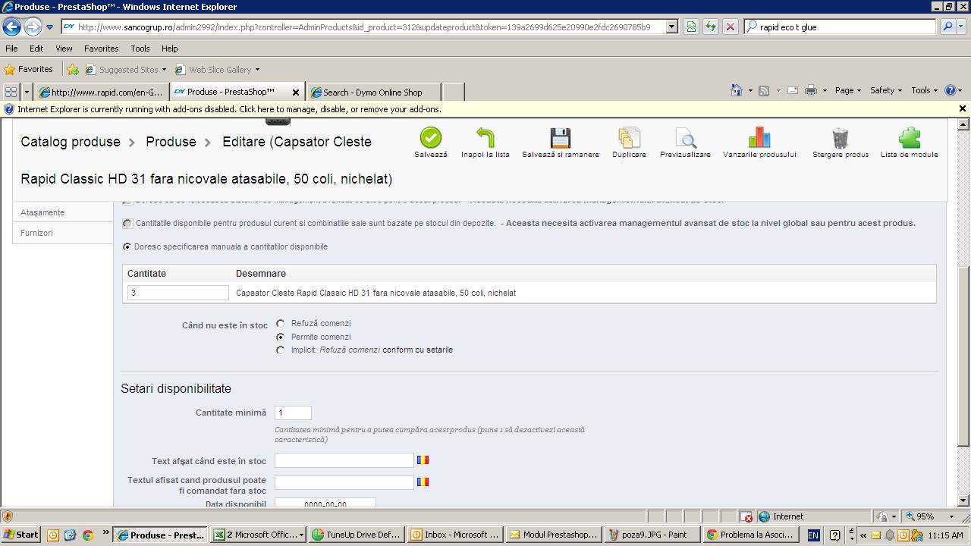The image size is (971, 546).
Task: Click Romanian flag beside stock text field
Action: [x=423, y=460]
